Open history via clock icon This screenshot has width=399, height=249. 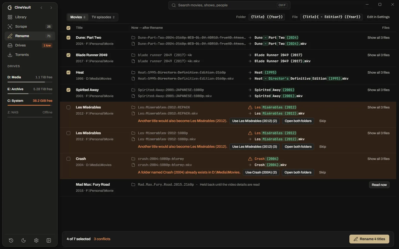coord(11,240)
